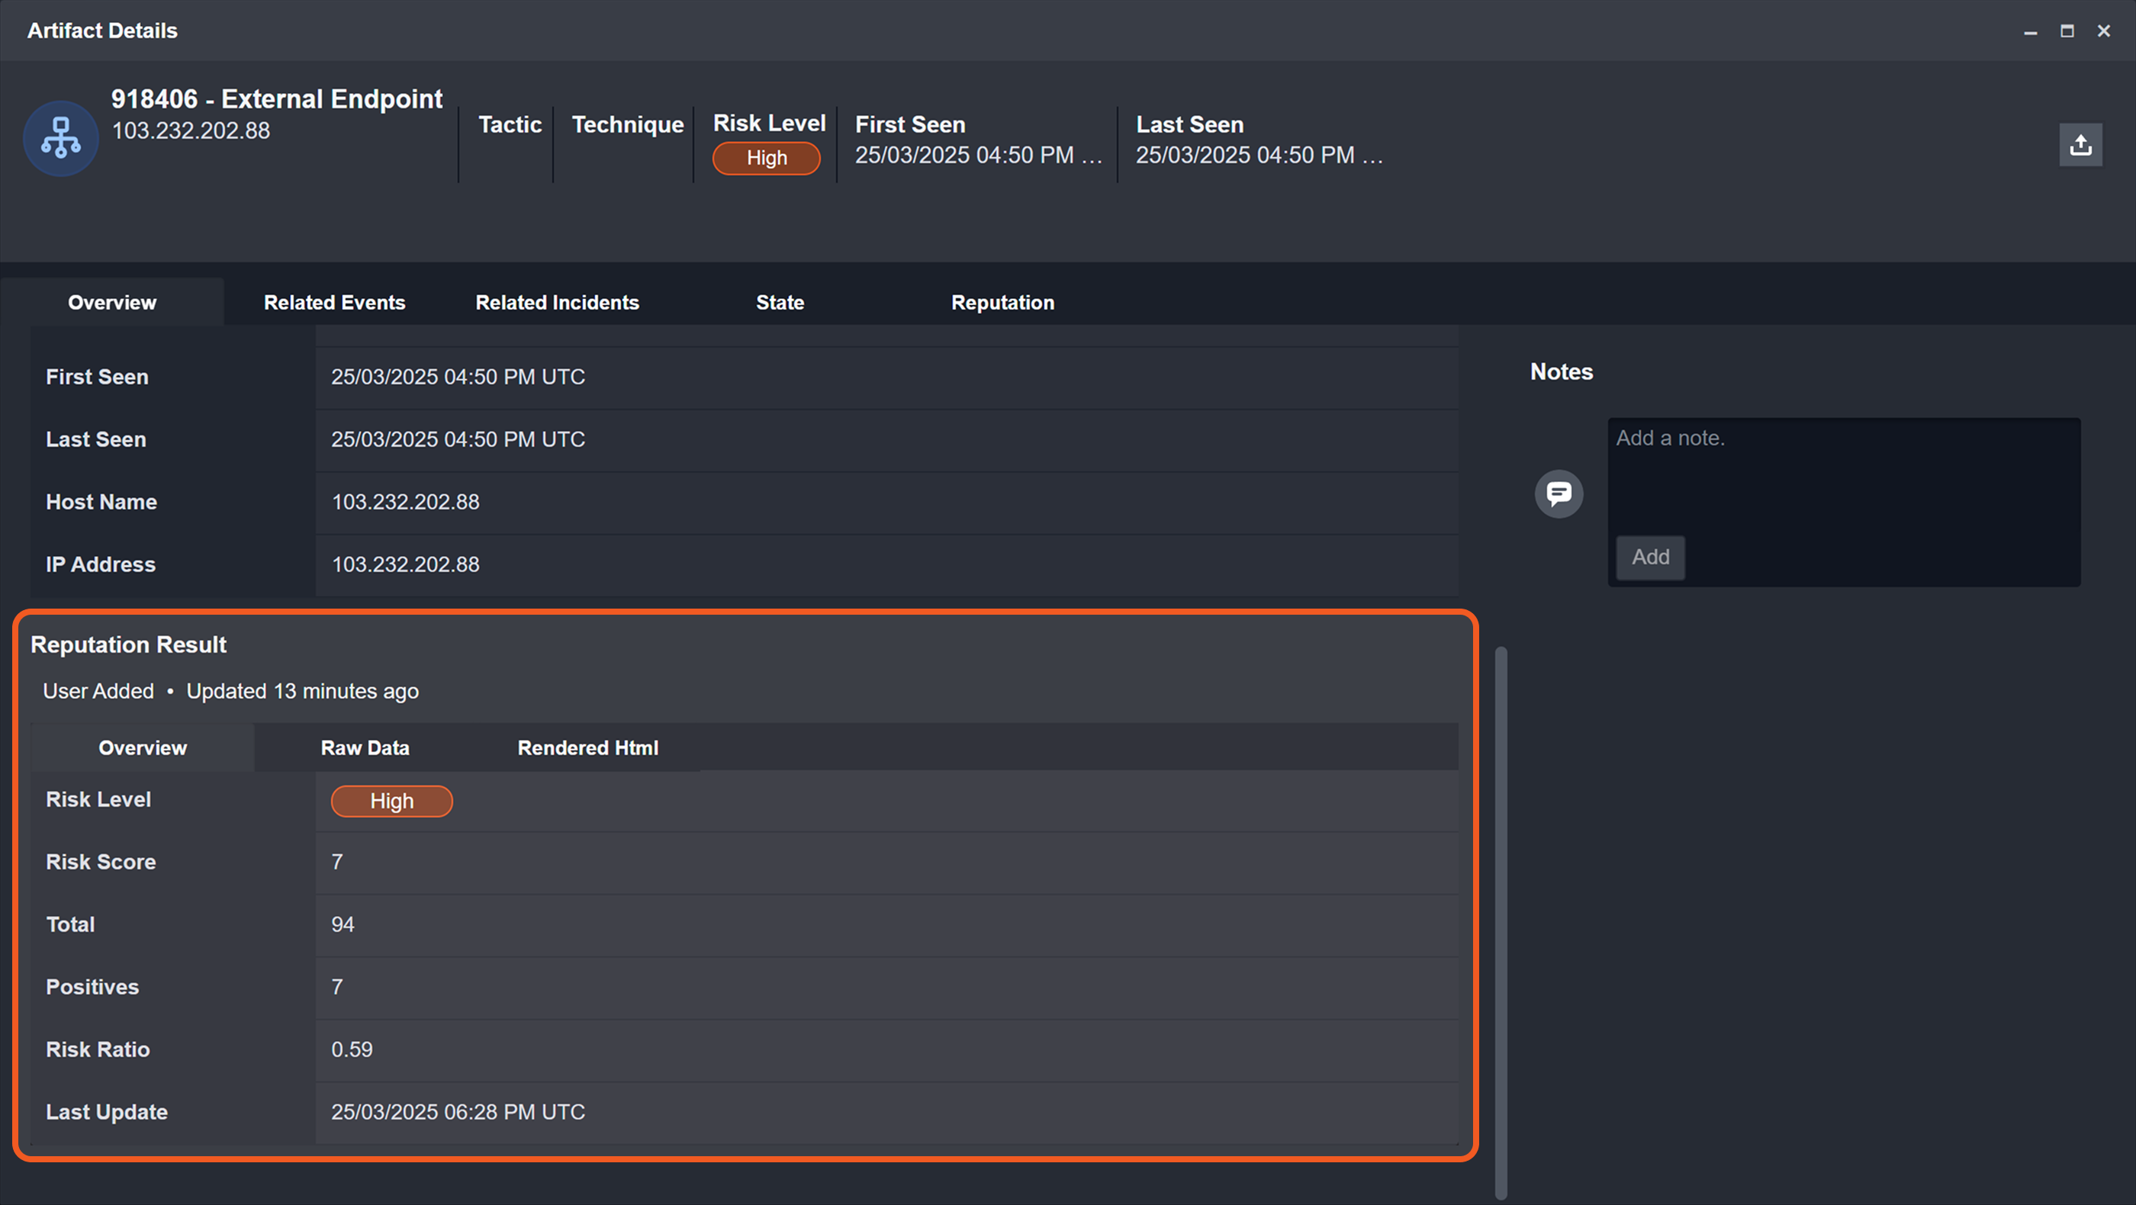Switch to the Related Events tab
Image resolution: width=2136 pixels, height=1205 pixels.
(x=334, y=303)
